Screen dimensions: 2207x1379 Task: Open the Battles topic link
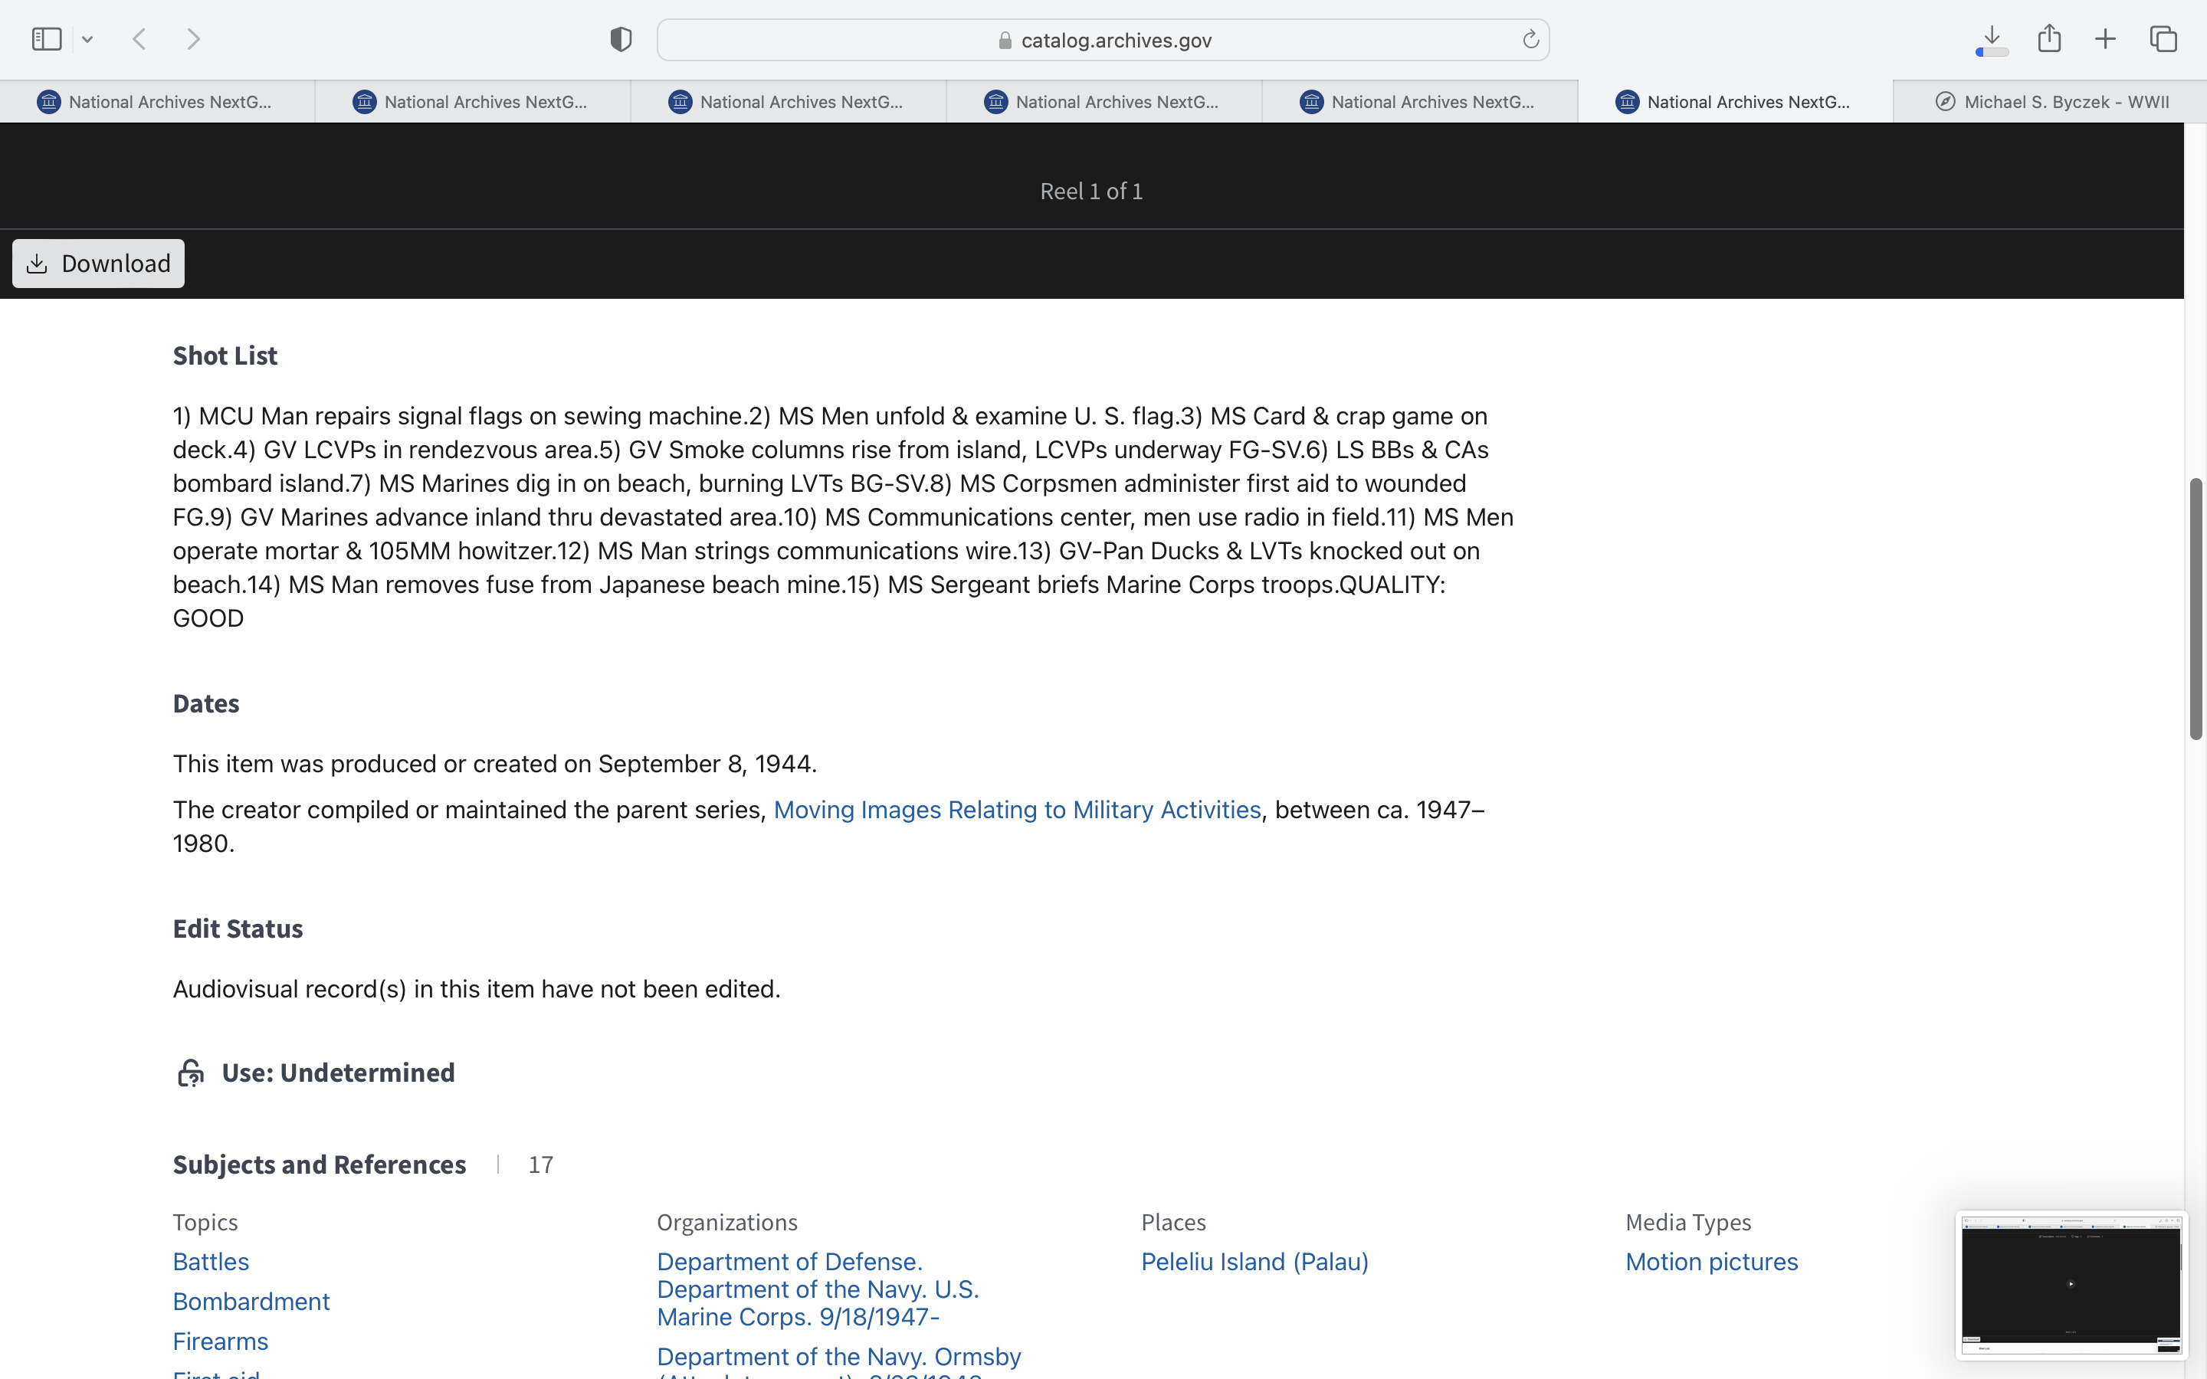click(x=211, y=1261)
